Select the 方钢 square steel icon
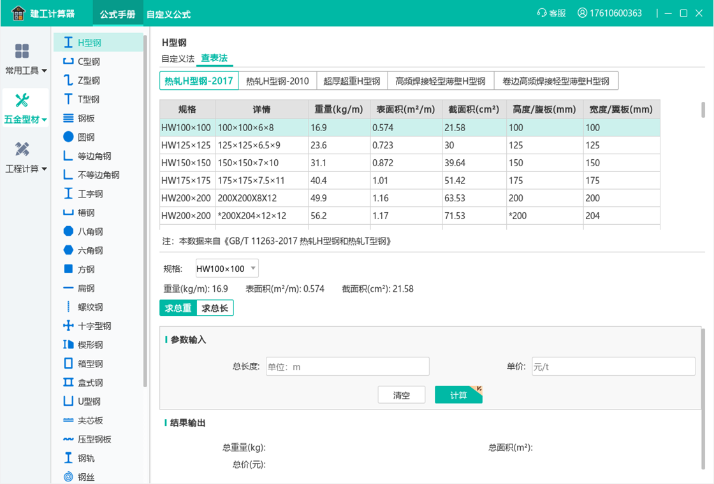714x484 pixels. point(68,269)
